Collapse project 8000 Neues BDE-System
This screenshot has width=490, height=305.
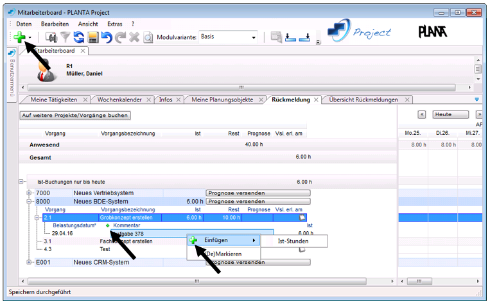click(29, 201)
